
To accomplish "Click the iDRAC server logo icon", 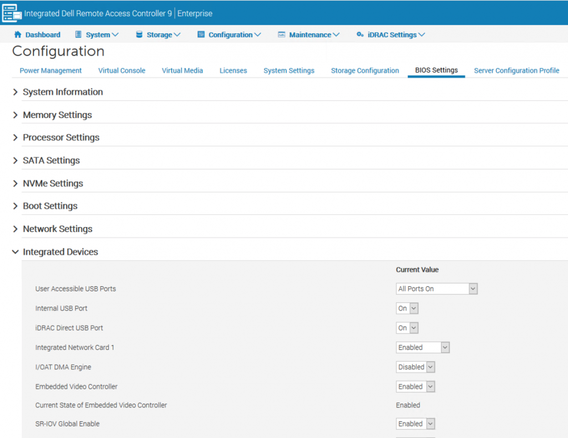I will 12,13.
